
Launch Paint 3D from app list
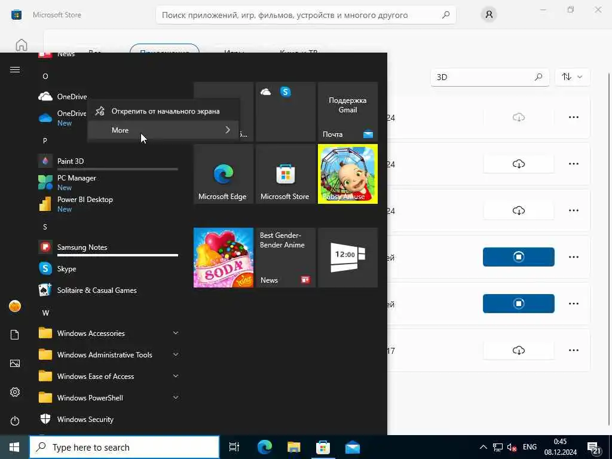point(108,161)
